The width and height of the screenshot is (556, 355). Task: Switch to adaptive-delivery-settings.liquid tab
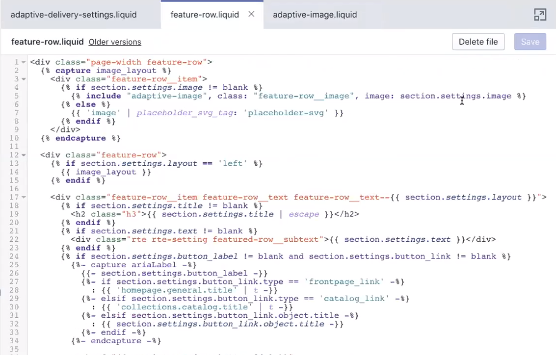[73, 14]
